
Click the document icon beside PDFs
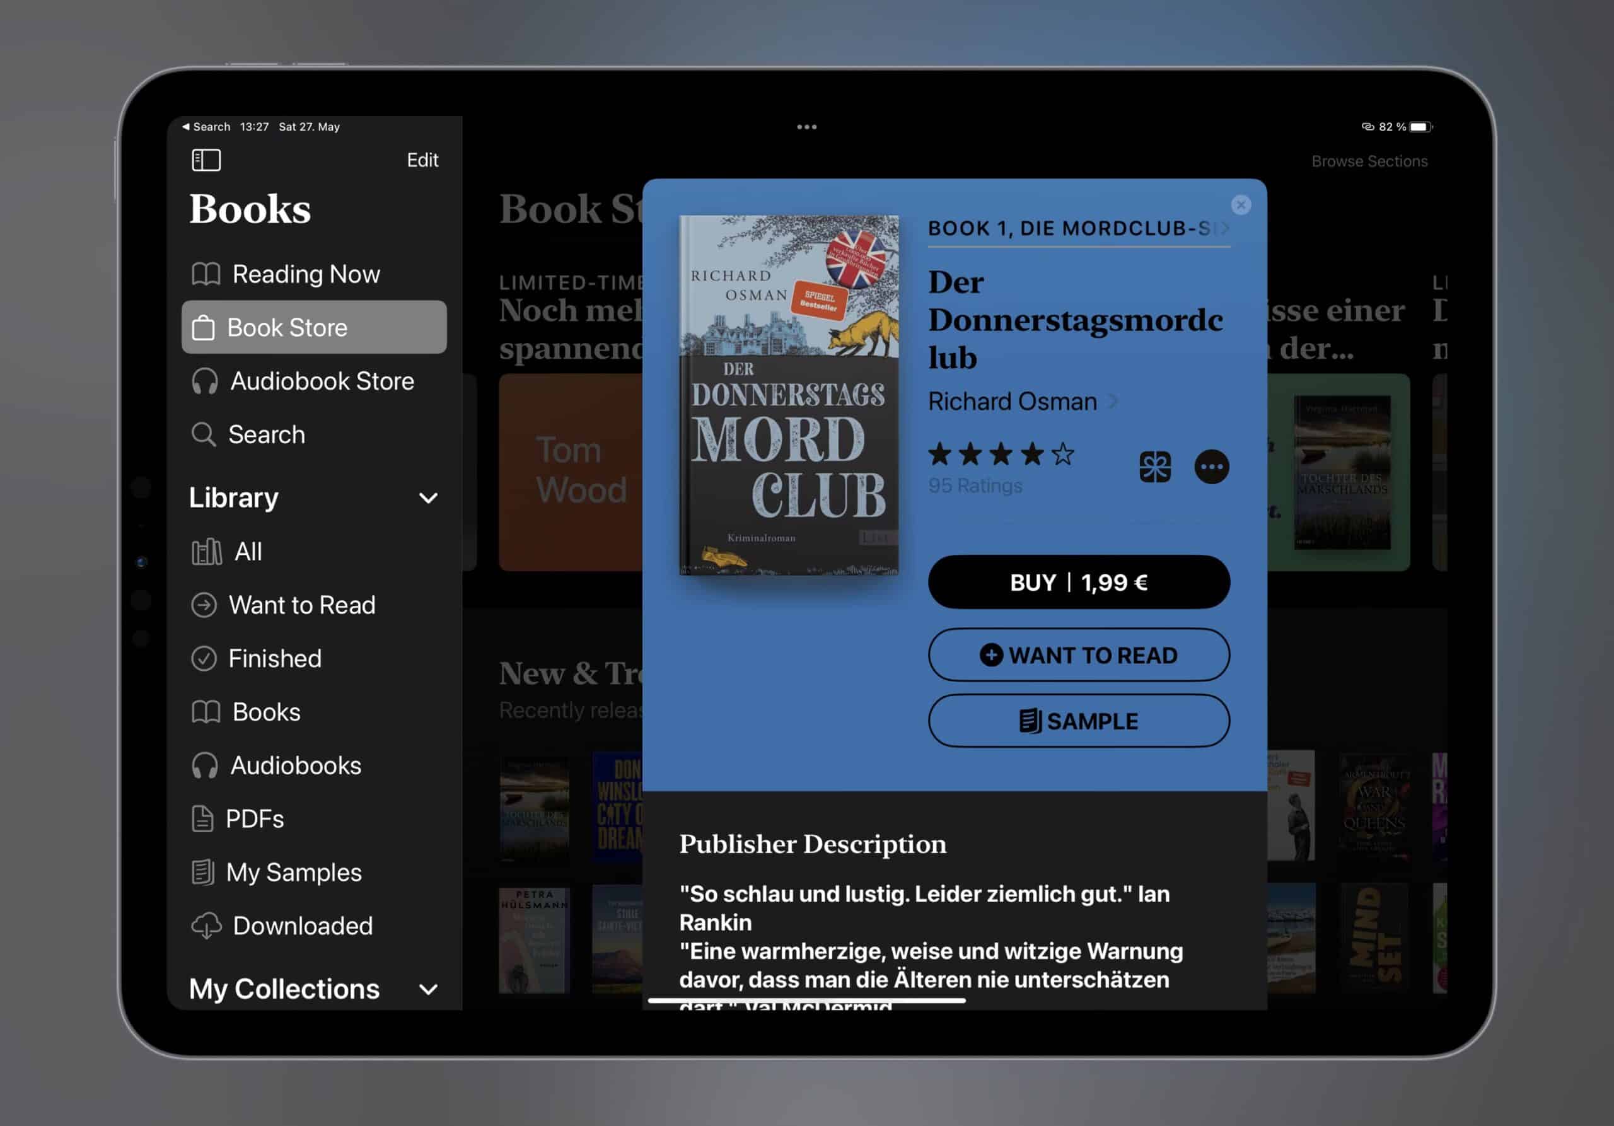pos(202,819)
